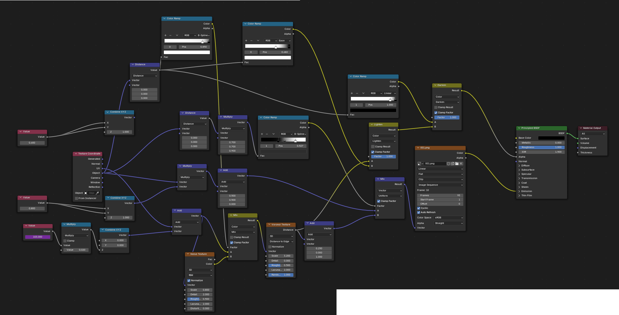619x315 pixels.
Task: Click the Distance output socket of Voronoi Texture
Action: point(296,230)
